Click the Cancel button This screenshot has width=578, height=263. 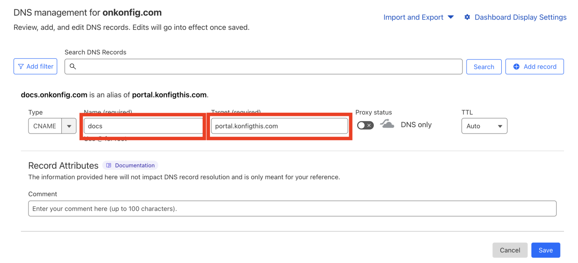[x=510, y=250]
